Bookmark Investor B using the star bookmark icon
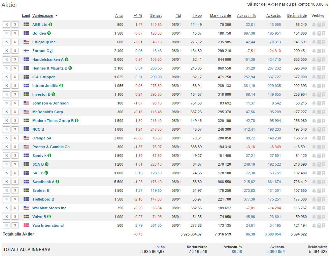This screenshot has height=257, width=332. (324, 94)
